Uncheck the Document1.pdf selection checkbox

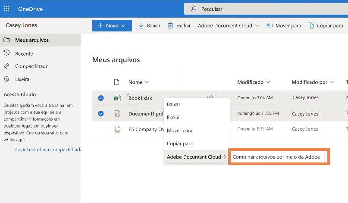[x=101, y=114]
